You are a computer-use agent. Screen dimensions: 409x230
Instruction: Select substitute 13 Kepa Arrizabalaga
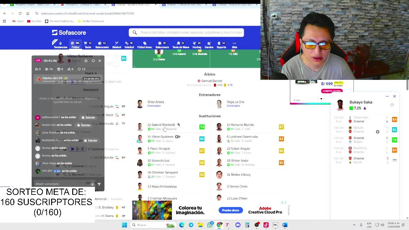(x=171, y=187)
